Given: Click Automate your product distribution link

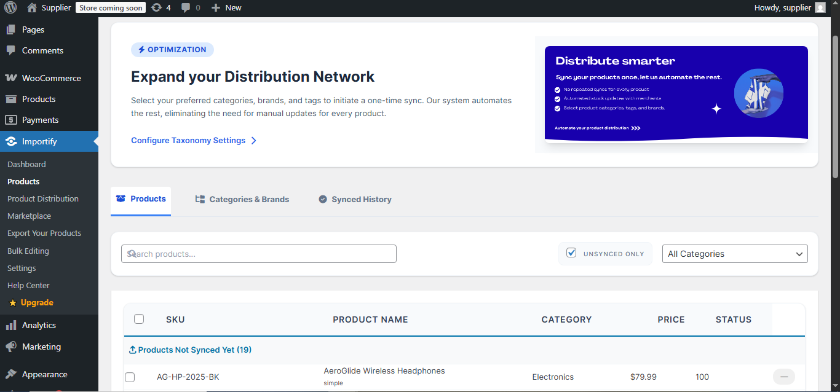Looking at the screenshot, I should click(598, 128).
